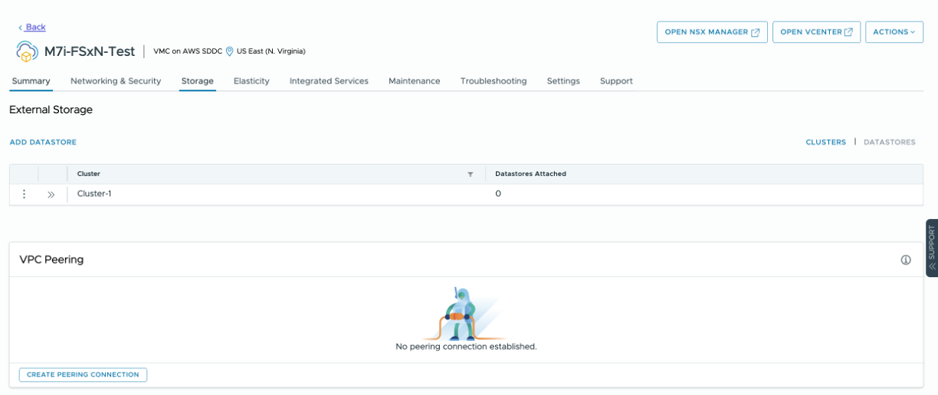Expand the Support side panel tab
Screen dimensions: 938x395
pyautogui.click(x=932, y=247)
